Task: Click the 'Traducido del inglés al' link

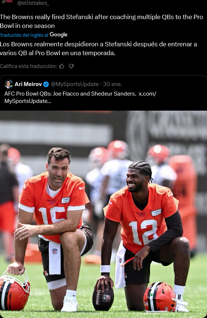Action: (24, 35)
